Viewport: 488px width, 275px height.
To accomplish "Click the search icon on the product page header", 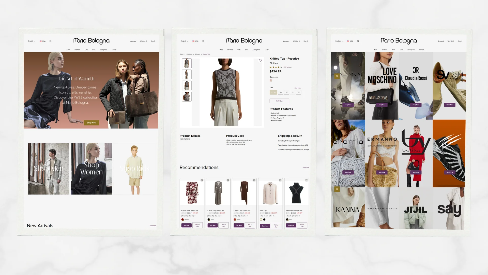I will [203, 41].
